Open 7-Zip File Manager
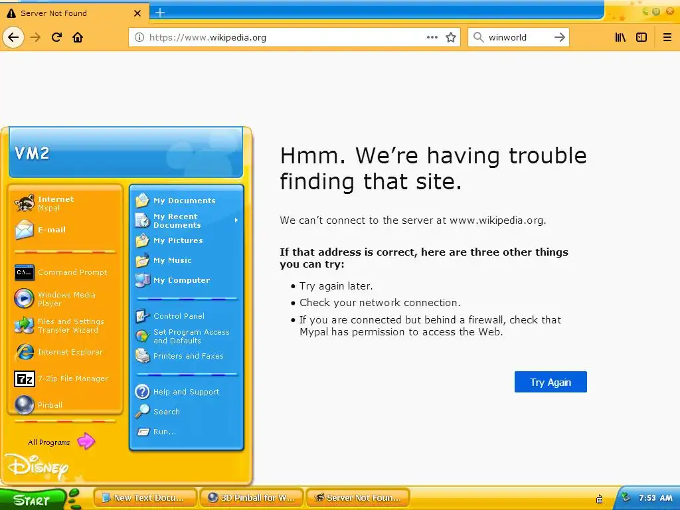The height and width of the screenshot is (510, 680). point(65,379)
